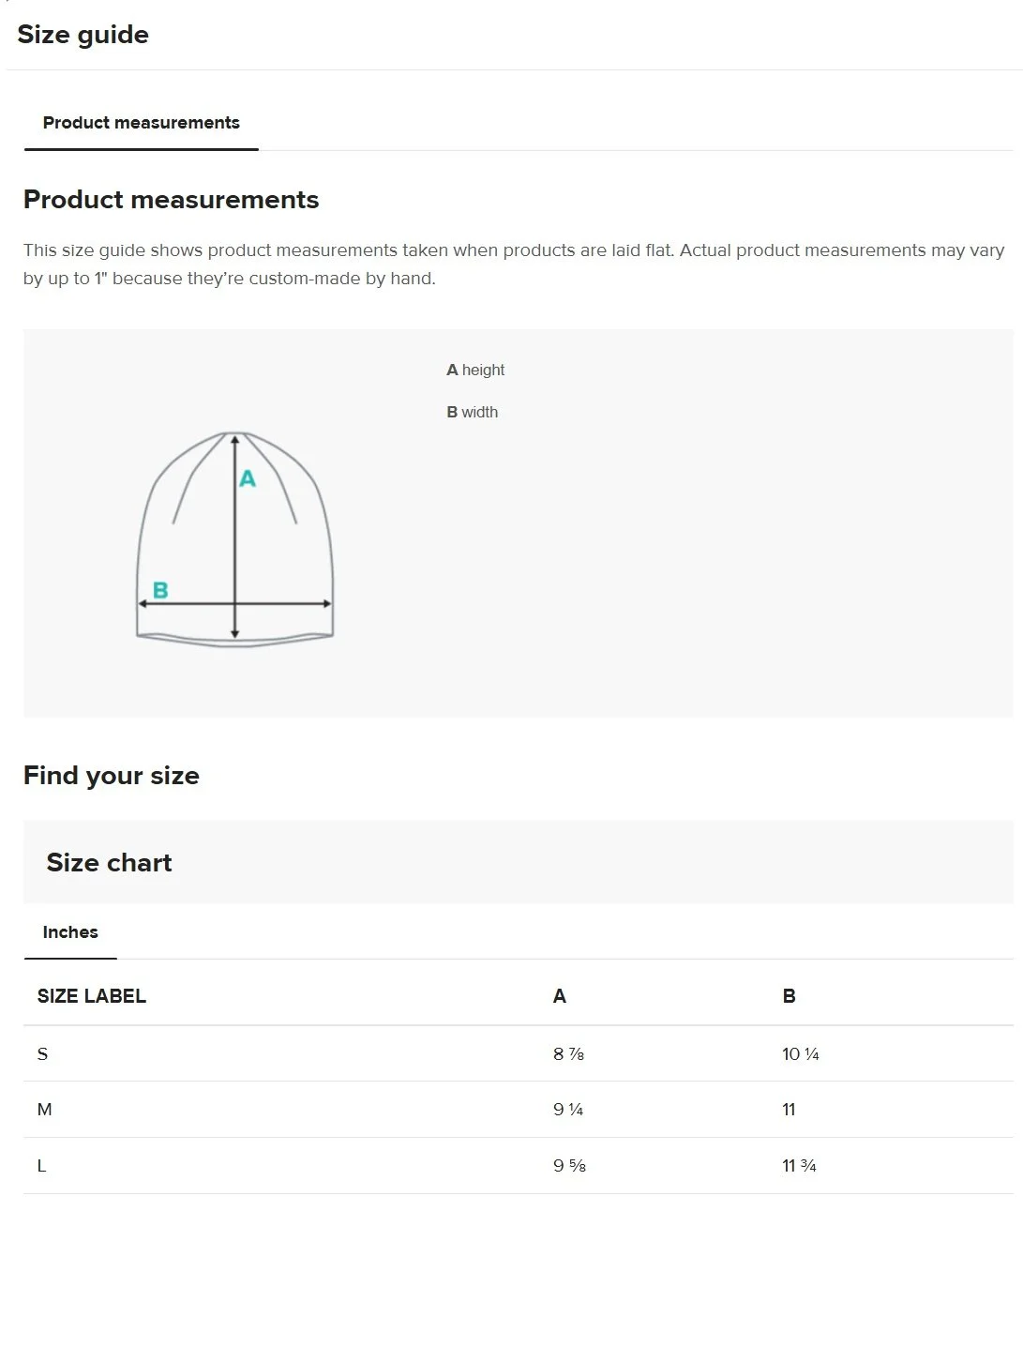Click the 10 ¼ width value for S
1023x1362 pixels.
(x=801, y=1054)
